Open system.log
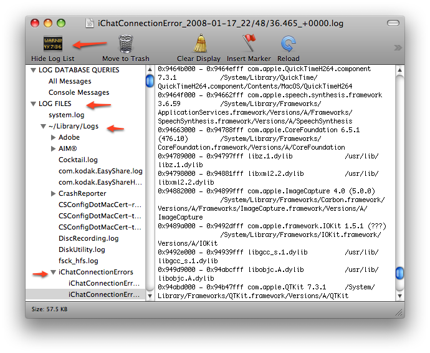The width and height of the screenshot is (430, 353). pos(66,115)
